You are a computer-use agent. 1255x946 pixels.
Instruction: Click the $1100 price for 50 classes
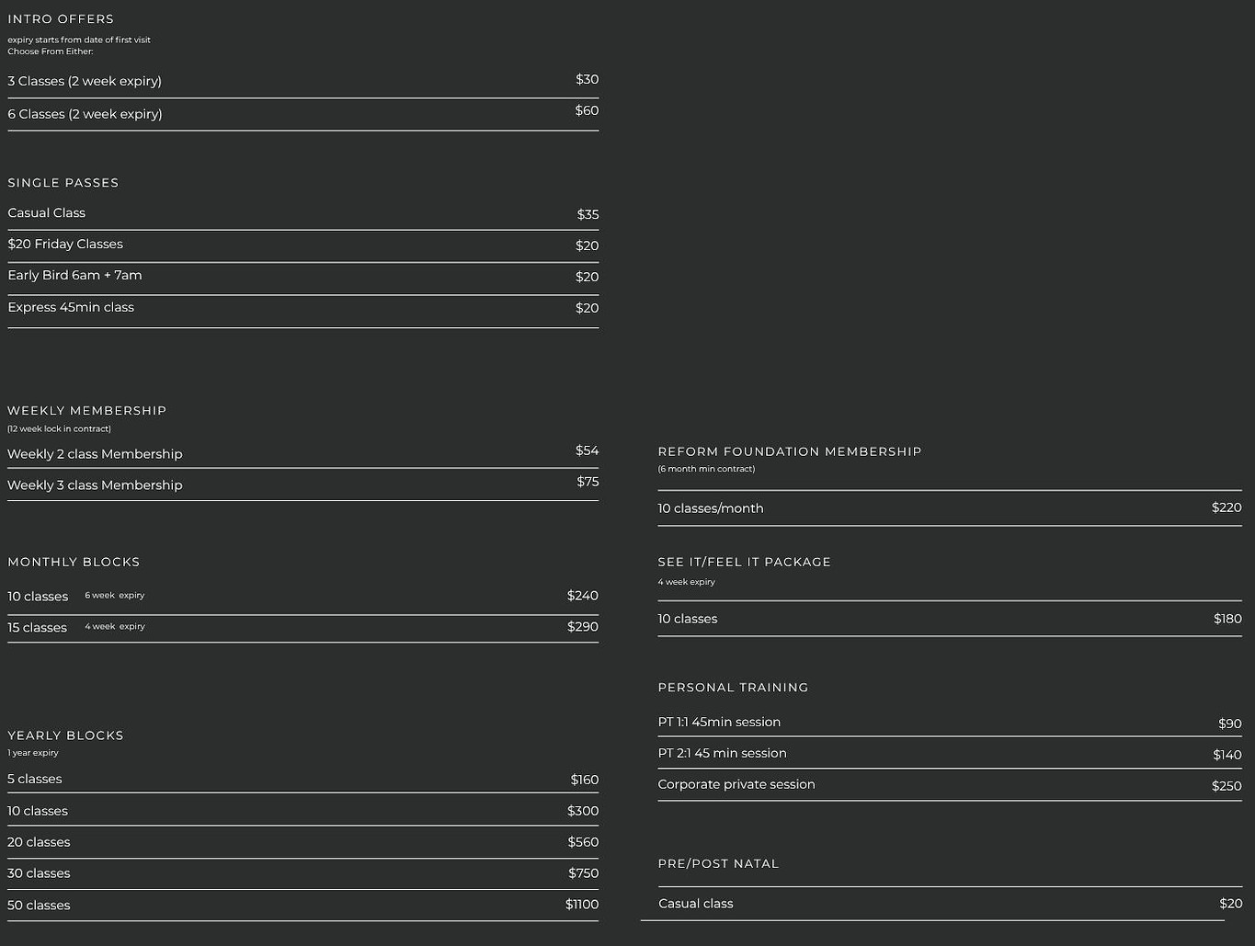click(582, 905)
